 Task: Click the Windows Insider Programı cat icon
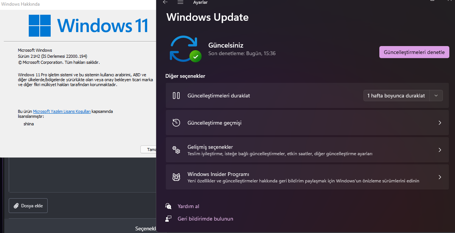click(x=176, y=177)
